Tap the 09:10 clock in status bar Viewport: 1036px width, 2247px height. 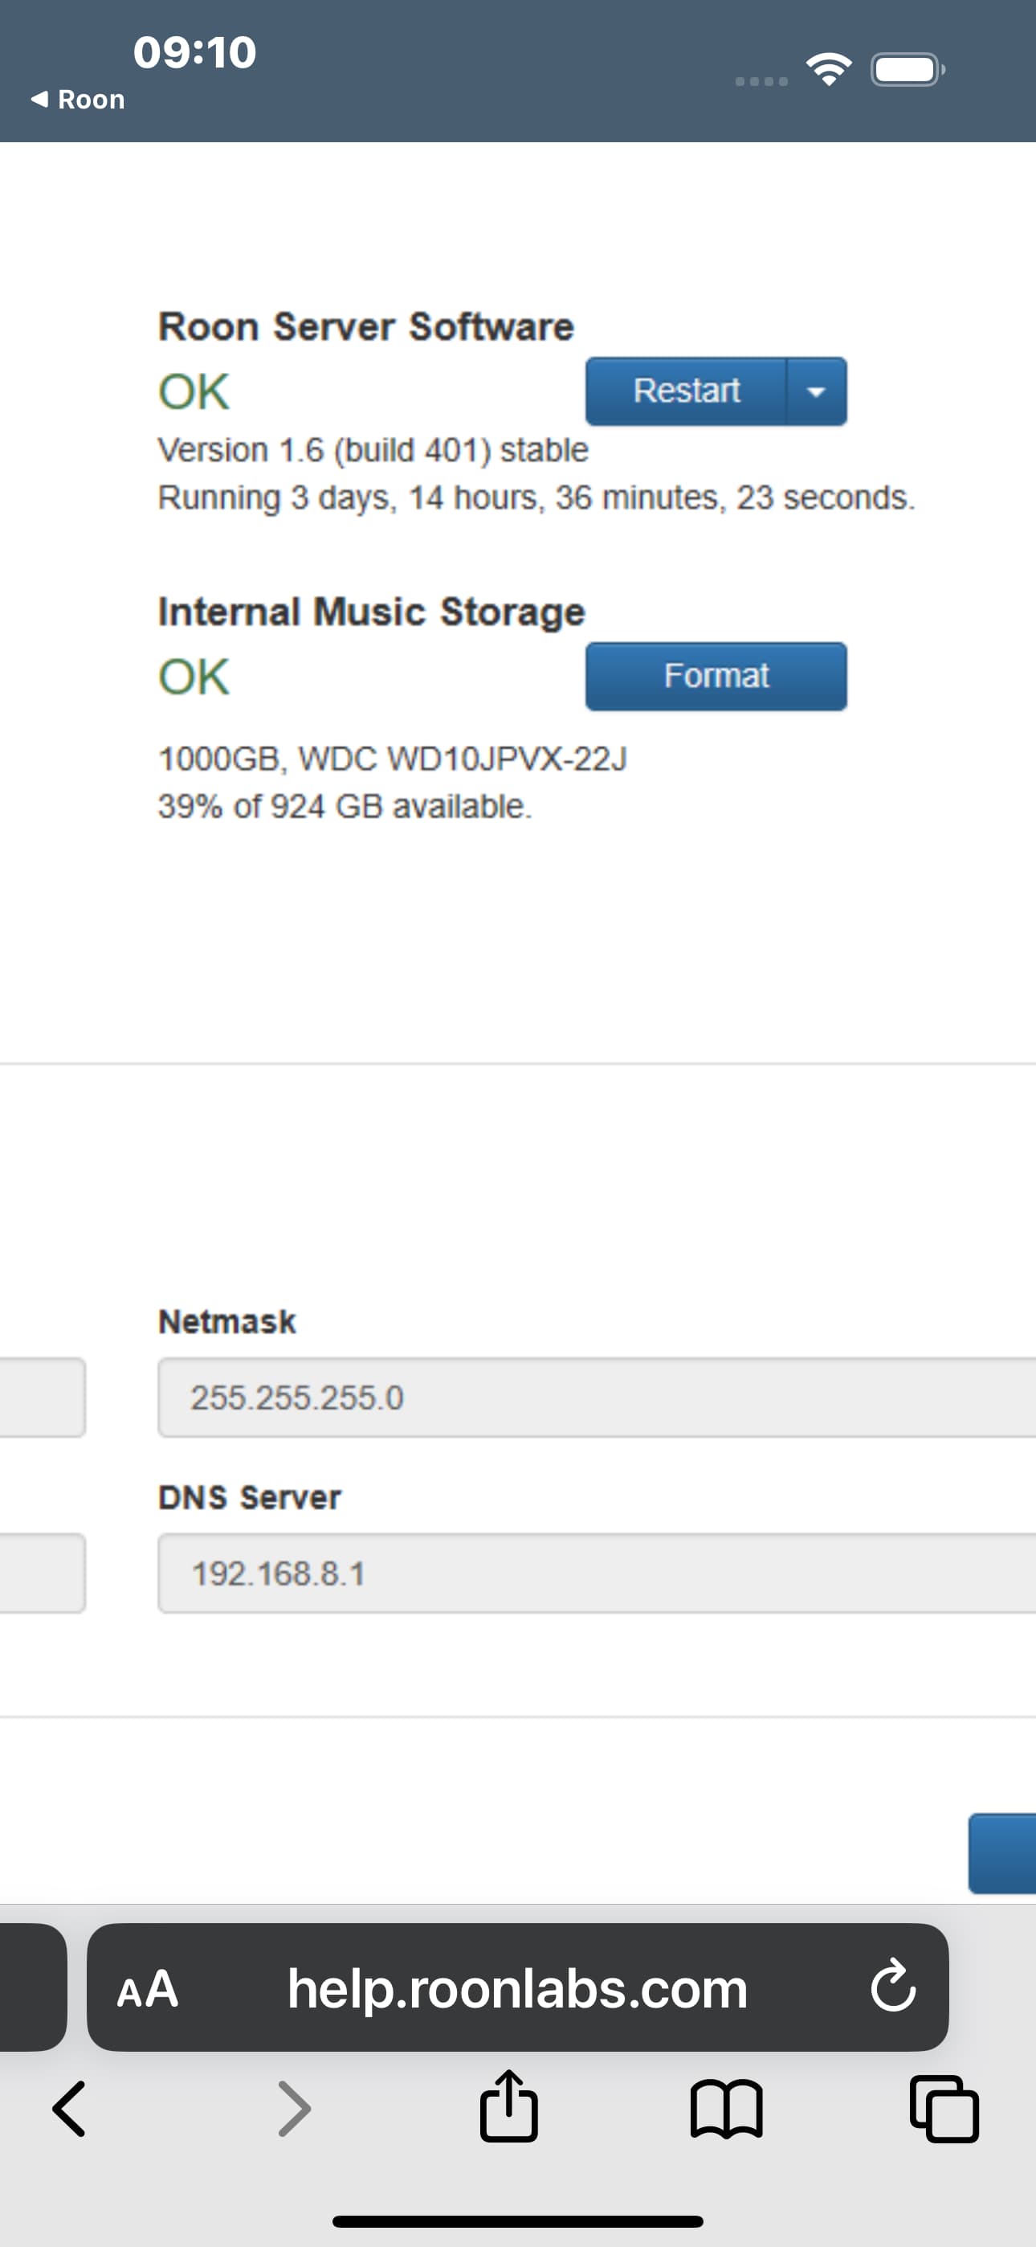pos(194,52)
